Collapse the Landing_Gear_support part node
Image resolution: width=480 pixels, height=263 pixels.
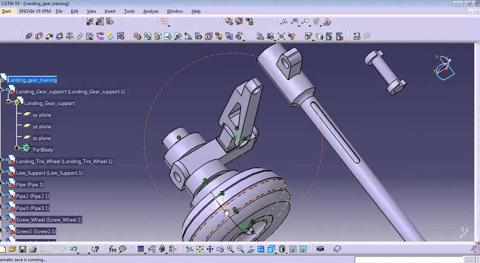point(8,101)
